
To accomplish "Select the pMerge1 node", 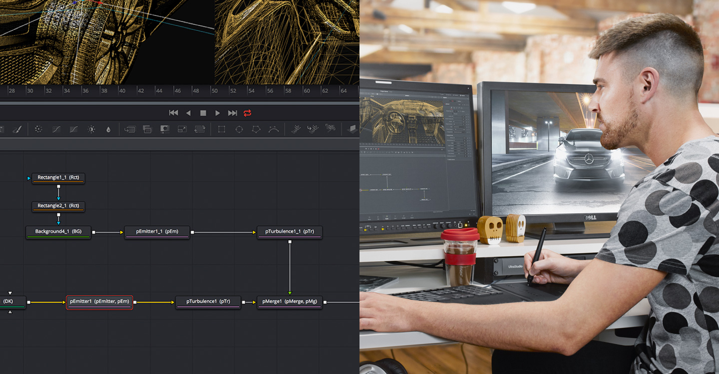I will click(290, 302).
